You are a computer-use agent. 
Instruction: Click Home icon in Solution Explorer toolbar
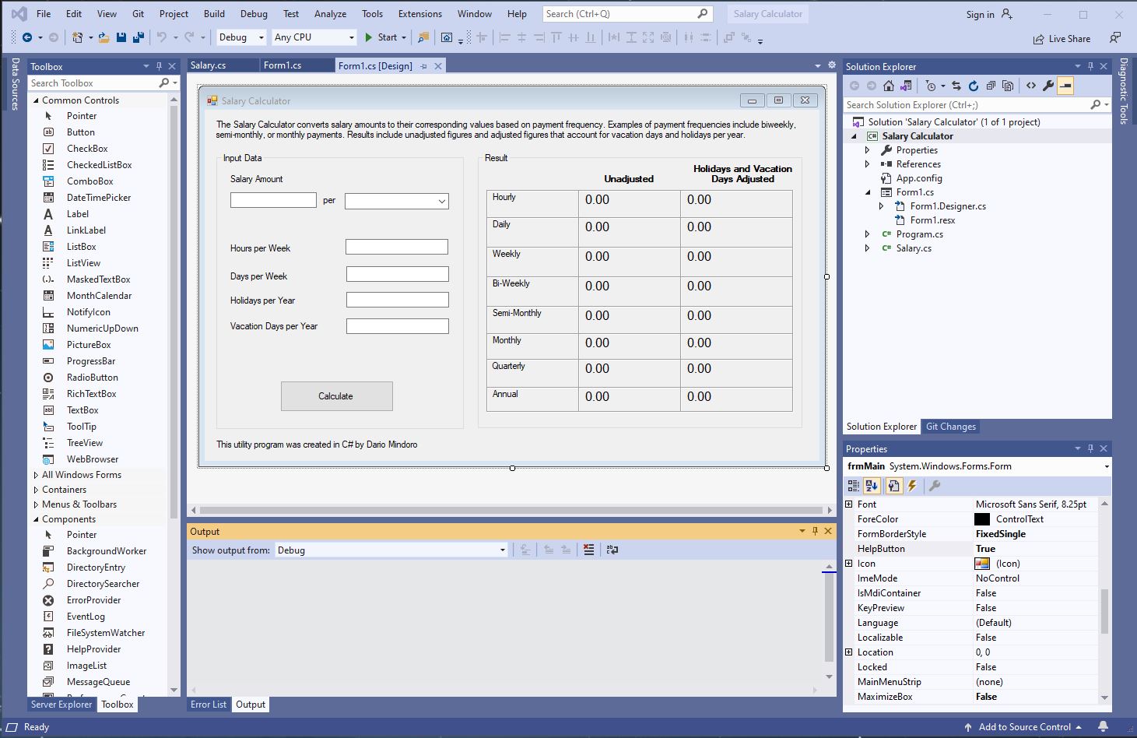pyautogui.click(x=888, y=86)
